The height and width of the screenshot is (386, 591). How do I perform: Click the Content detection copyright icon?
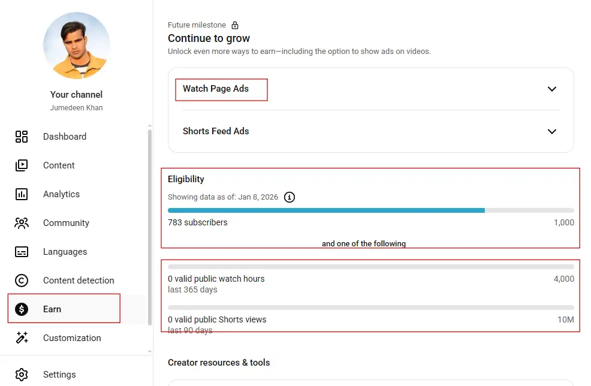coord(22,281)
